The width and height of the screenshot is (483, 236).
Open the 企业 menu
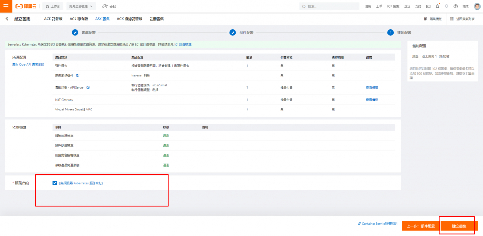[x=407, y=6]
